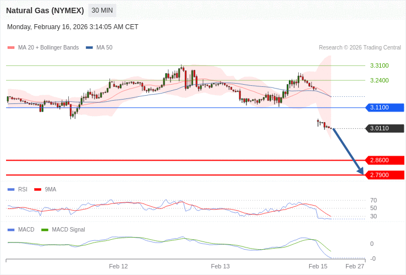Click the Natural Gas (NYMEX) title
This screenshot has width=406, height=275.
point(45,10)
